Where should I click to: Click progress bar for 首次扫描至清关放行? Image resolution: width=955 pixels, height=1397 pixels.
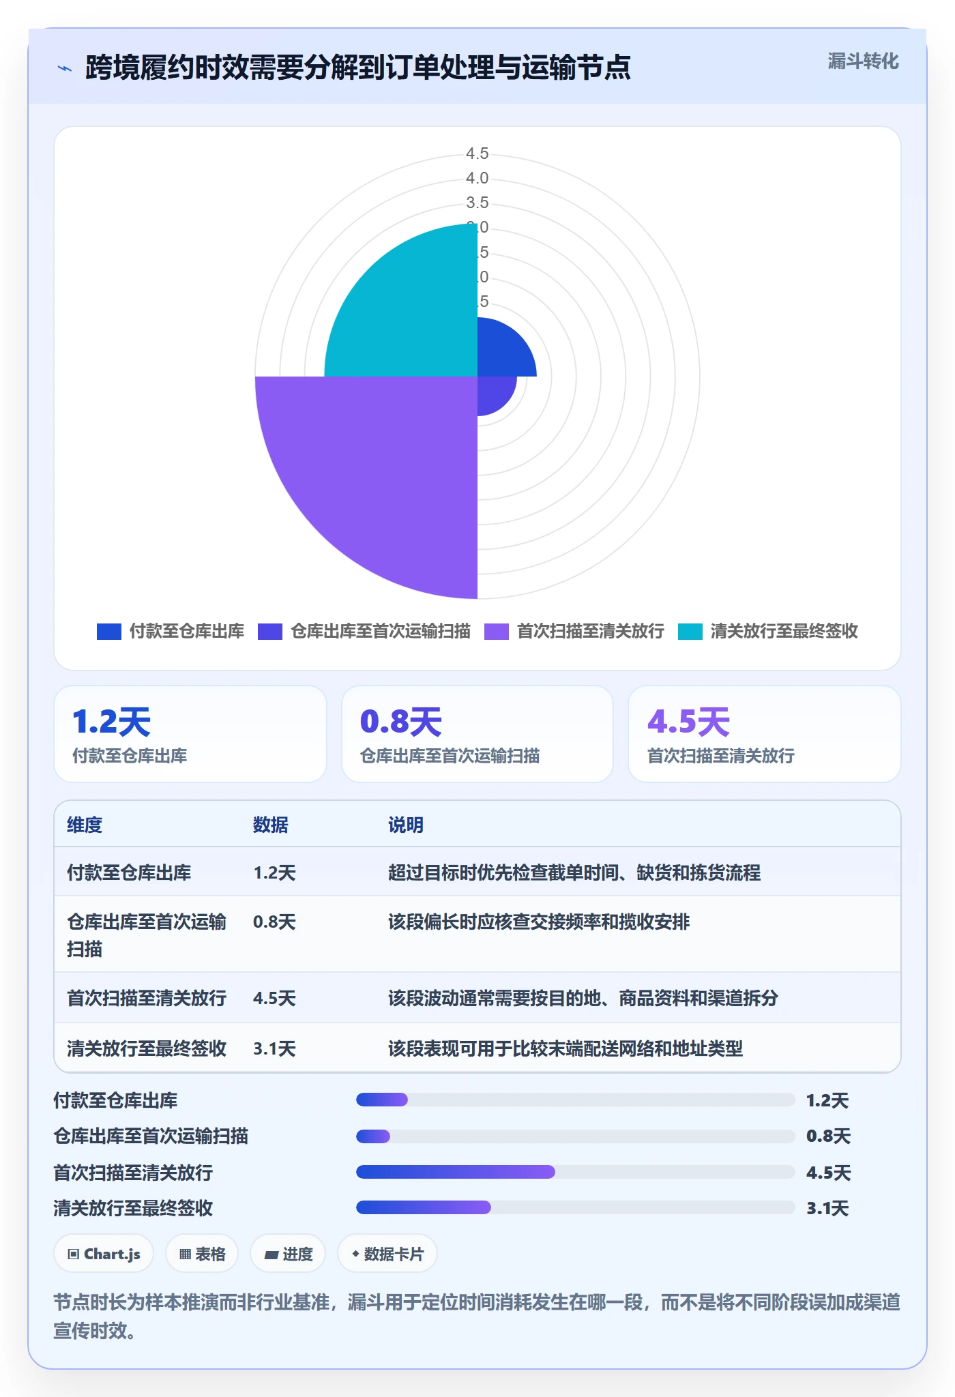[x=576, y=1173]
